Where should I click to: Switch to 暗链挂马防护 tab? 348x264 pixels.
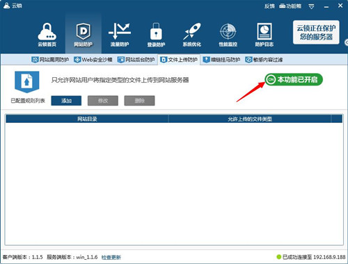pyautogui.click(x=221, y=60)
